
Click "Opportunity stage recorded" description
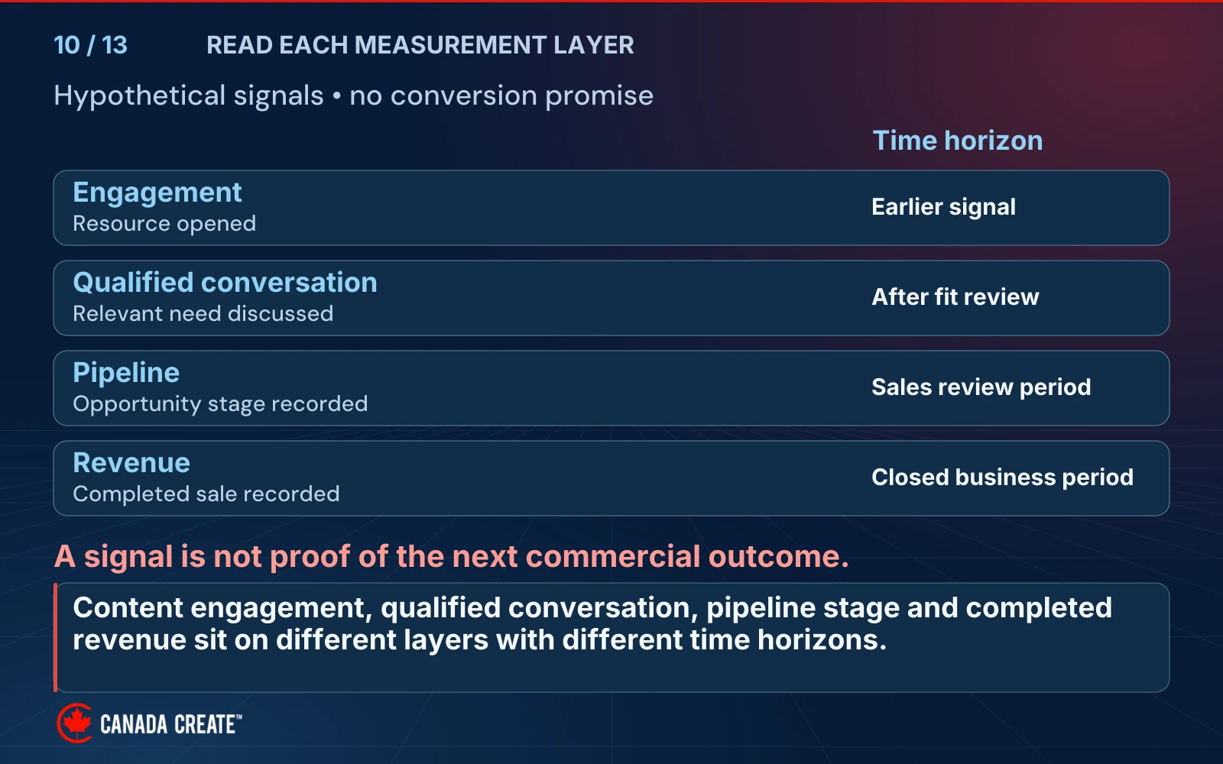click(x=220, y=404)
